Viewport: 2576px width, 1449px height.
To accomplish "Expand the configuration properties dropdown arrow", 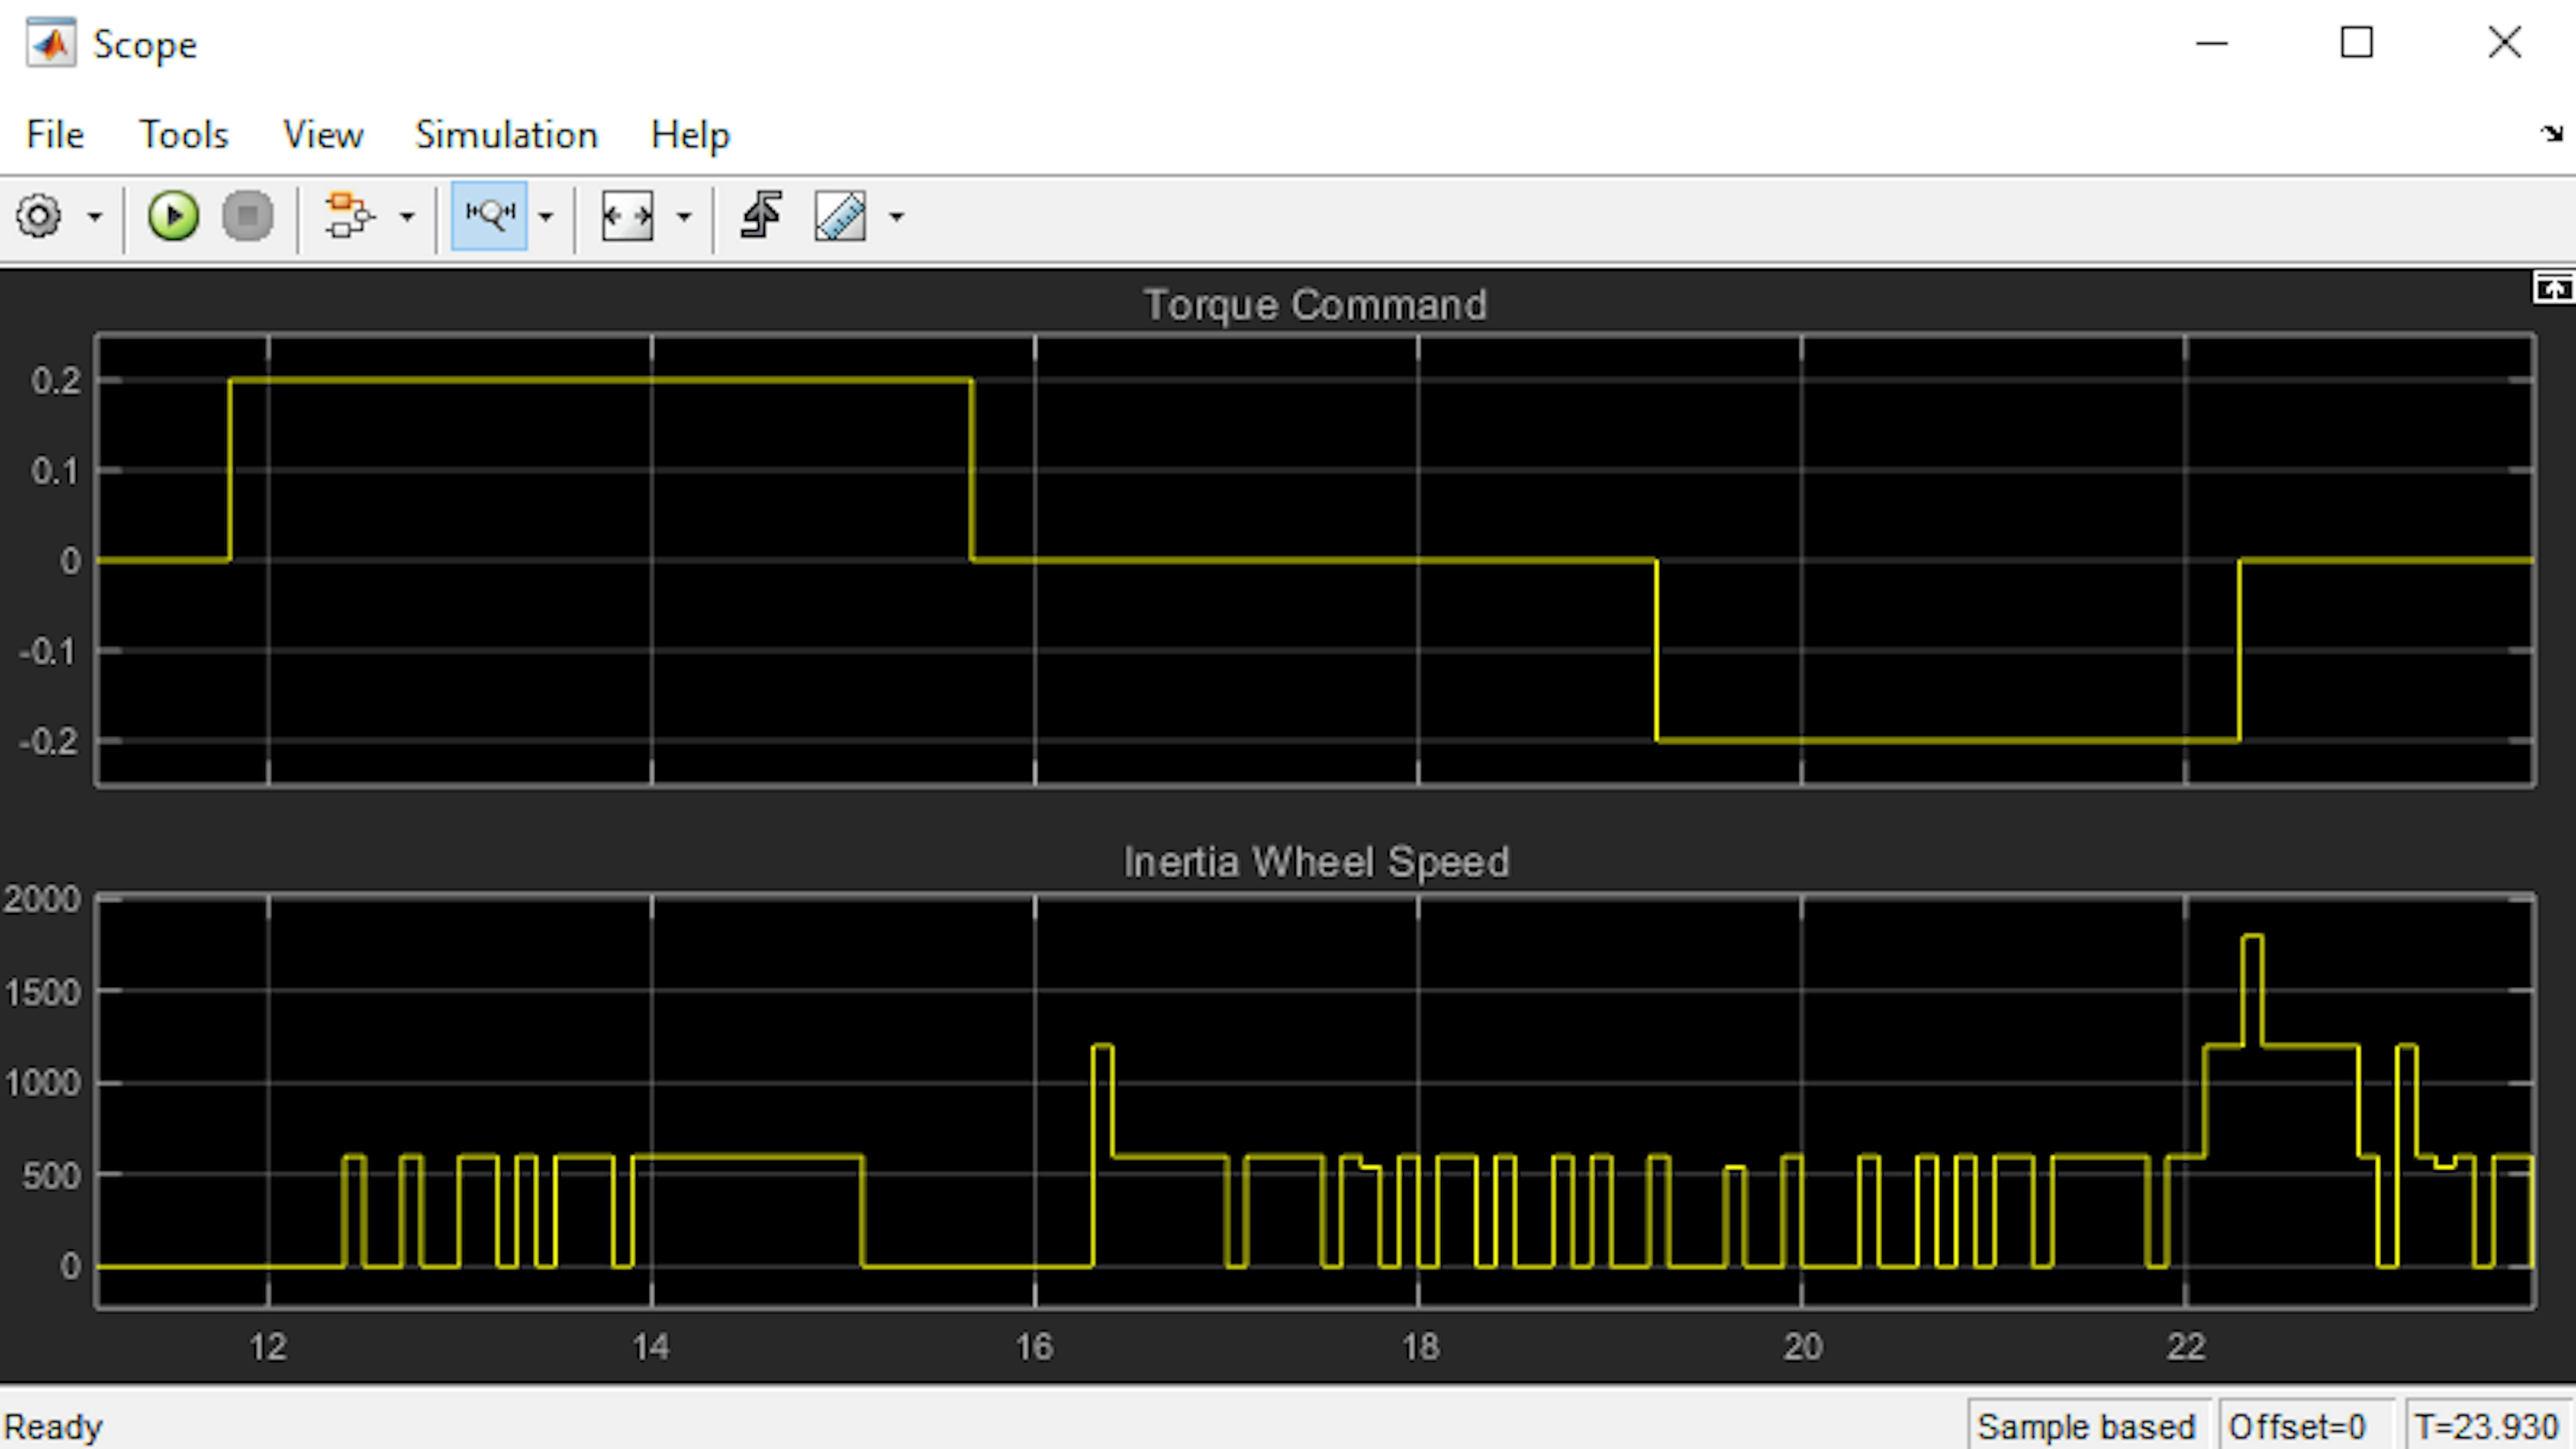I will click(95, 216).
